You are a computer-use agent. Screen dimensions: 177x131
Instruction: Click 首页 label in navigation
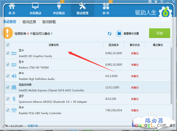[12, 13]
